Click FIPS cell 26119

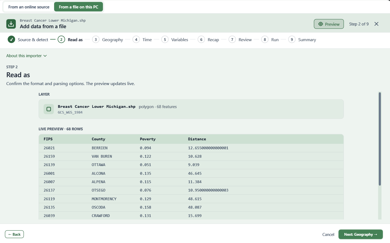49,199
